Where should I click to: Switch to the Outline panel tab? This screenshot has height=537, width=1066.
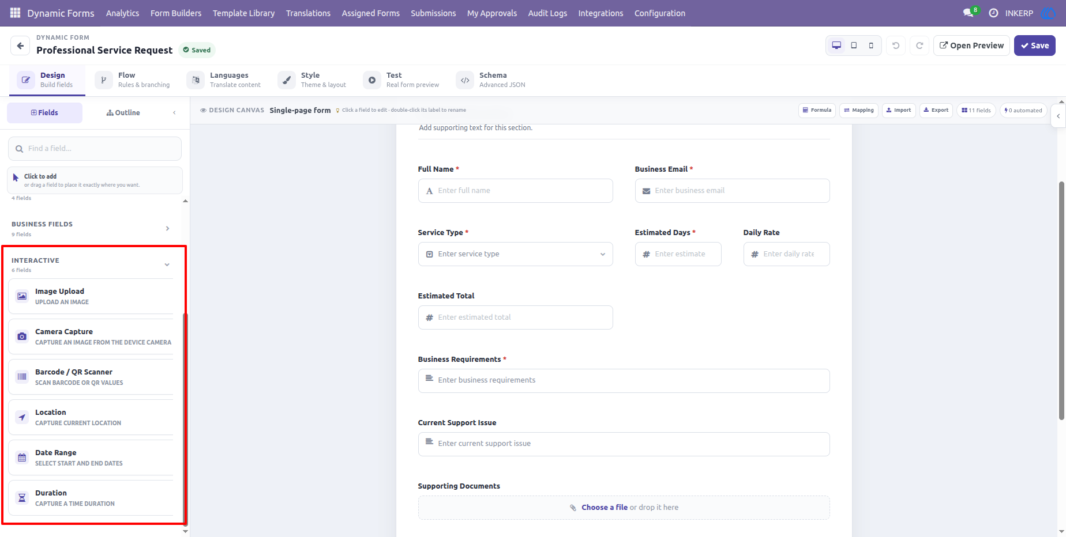123,112
